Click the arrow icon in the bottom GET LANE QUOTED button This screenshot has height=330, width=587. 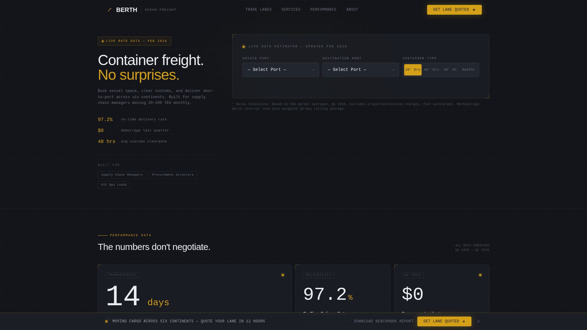point(464,321)
